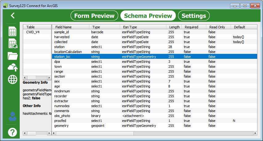Select the locationCalculation field row
The image size is (263, 141).
coord(155,52)
